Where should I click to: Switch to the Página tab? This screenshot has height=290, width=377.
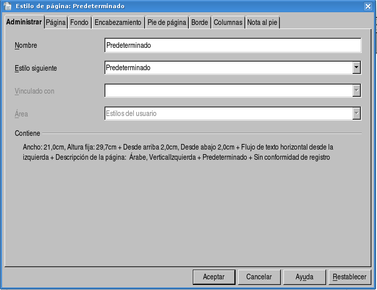(x=56, y=23)
